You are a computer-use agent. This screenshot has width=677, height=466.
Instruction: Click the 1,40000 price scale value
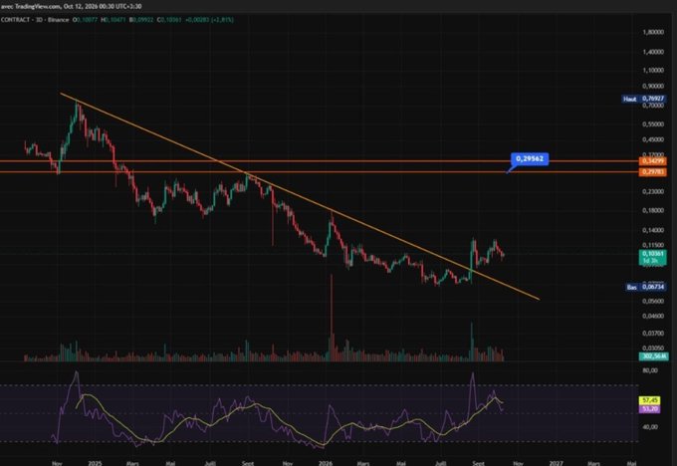[x=653, y=52]
